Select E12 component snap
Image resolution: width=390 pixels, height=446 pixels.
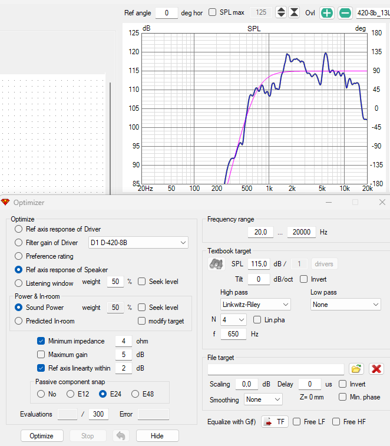coord(70,394)
